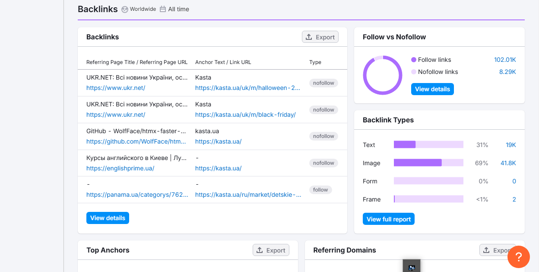Click the GitHub - WolfFace/htmx-faster page title

click(x=136, y=131)
